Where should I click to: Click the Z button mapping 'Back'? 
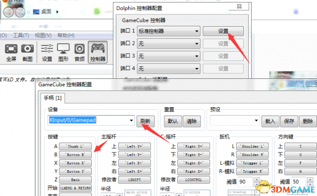pos(75,180)
